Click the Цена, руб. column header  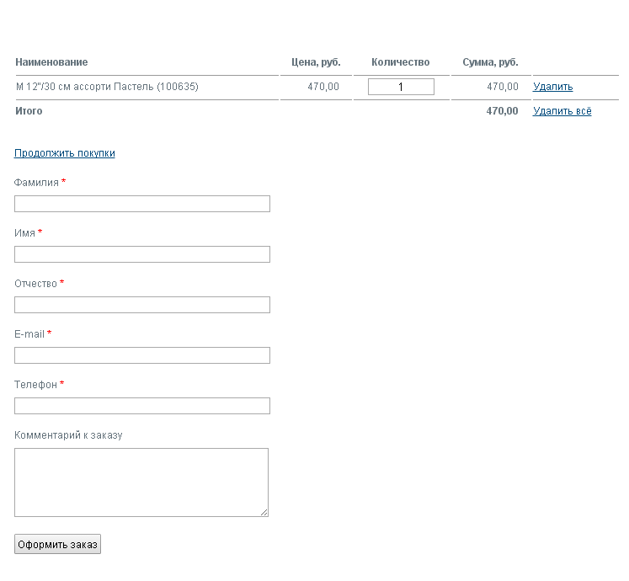click(x=316, y=62)
